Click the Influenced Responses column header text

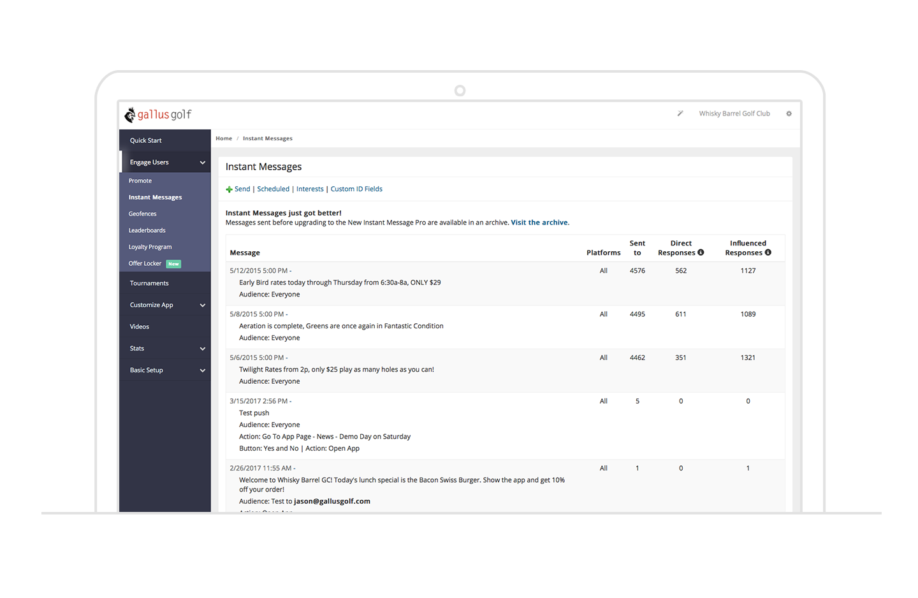(x=745, y=248)
